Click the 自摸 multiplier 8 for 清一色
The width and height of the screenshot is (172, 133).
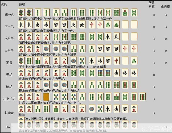[x=154, y=15]
